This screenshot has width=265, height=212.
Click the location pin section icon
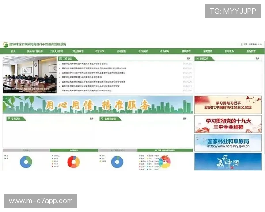coord(102,119)
